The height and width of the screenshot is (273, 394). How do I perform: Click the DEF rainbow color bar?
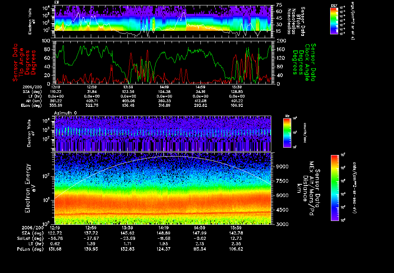334,21
